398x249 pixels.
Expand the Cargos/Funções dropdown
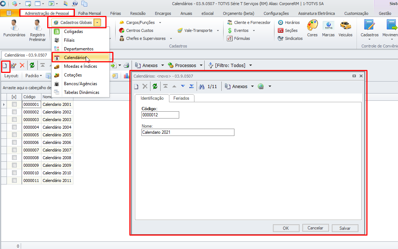point(160,22)
